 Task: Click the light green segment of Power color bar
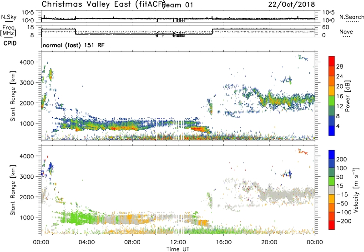click(x=332, y=101)
